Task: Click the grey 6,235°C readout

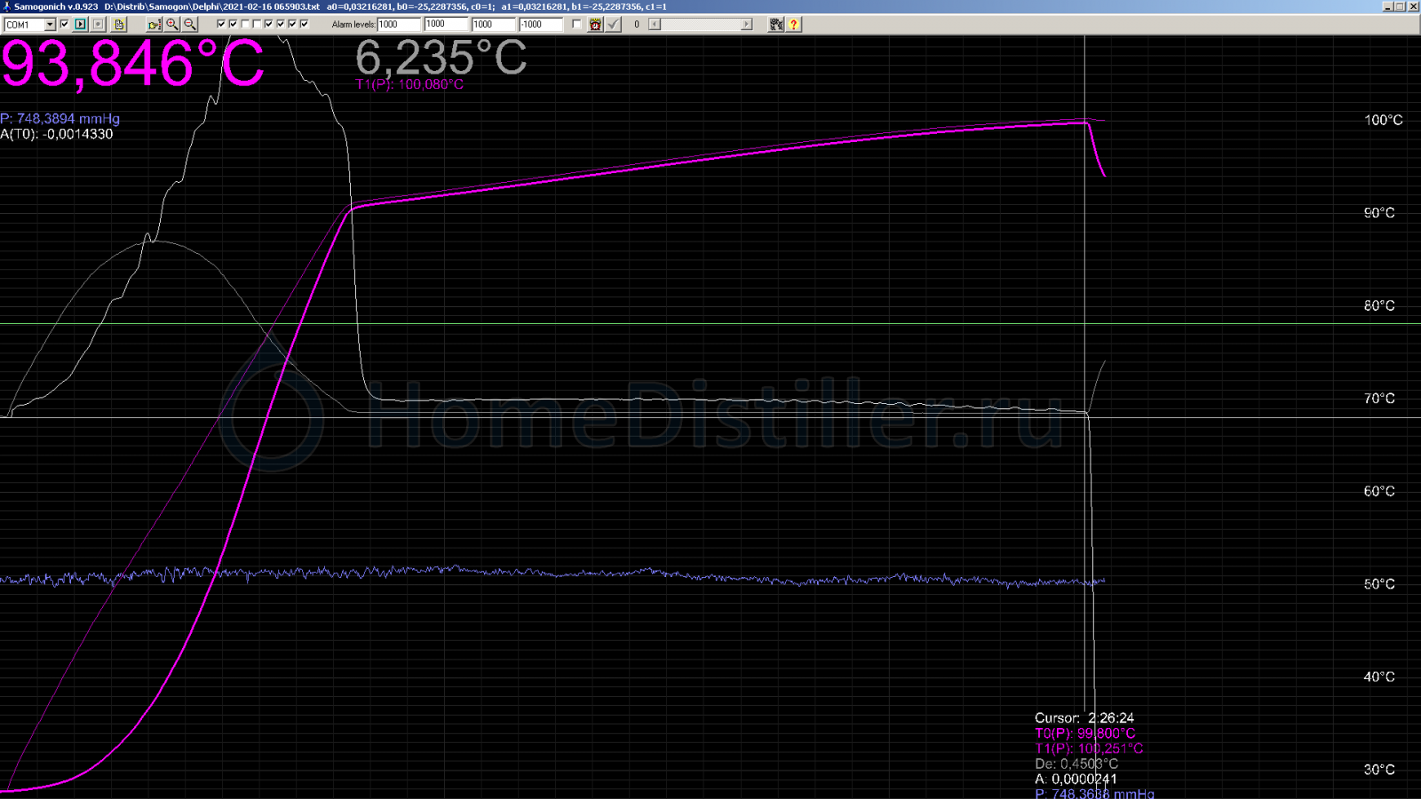Action: (x=441, y=58)
